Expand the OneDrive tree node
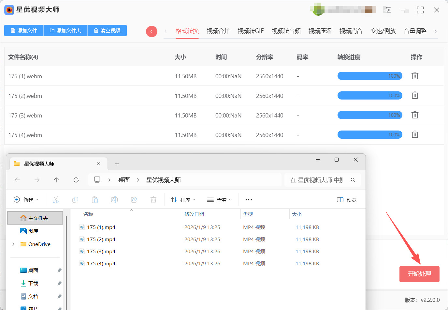This screenshot has width=448, height=310. click(x=13, y=244)
